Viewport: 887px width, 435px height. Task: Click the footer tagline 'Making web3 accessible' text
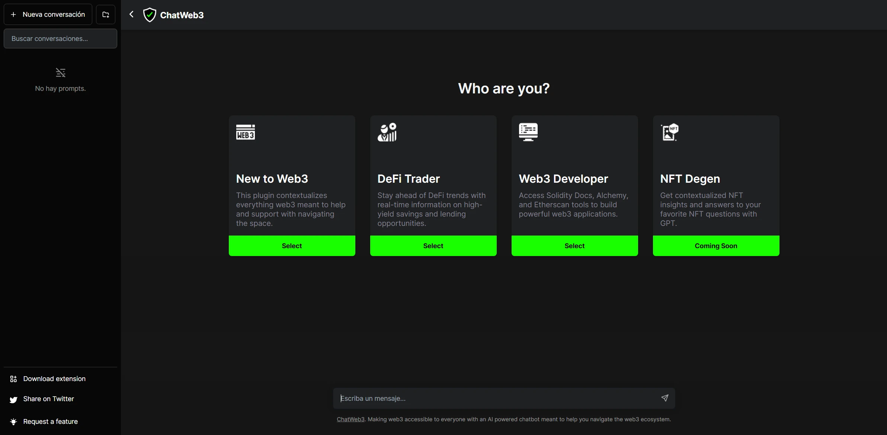tap(519, 419)
